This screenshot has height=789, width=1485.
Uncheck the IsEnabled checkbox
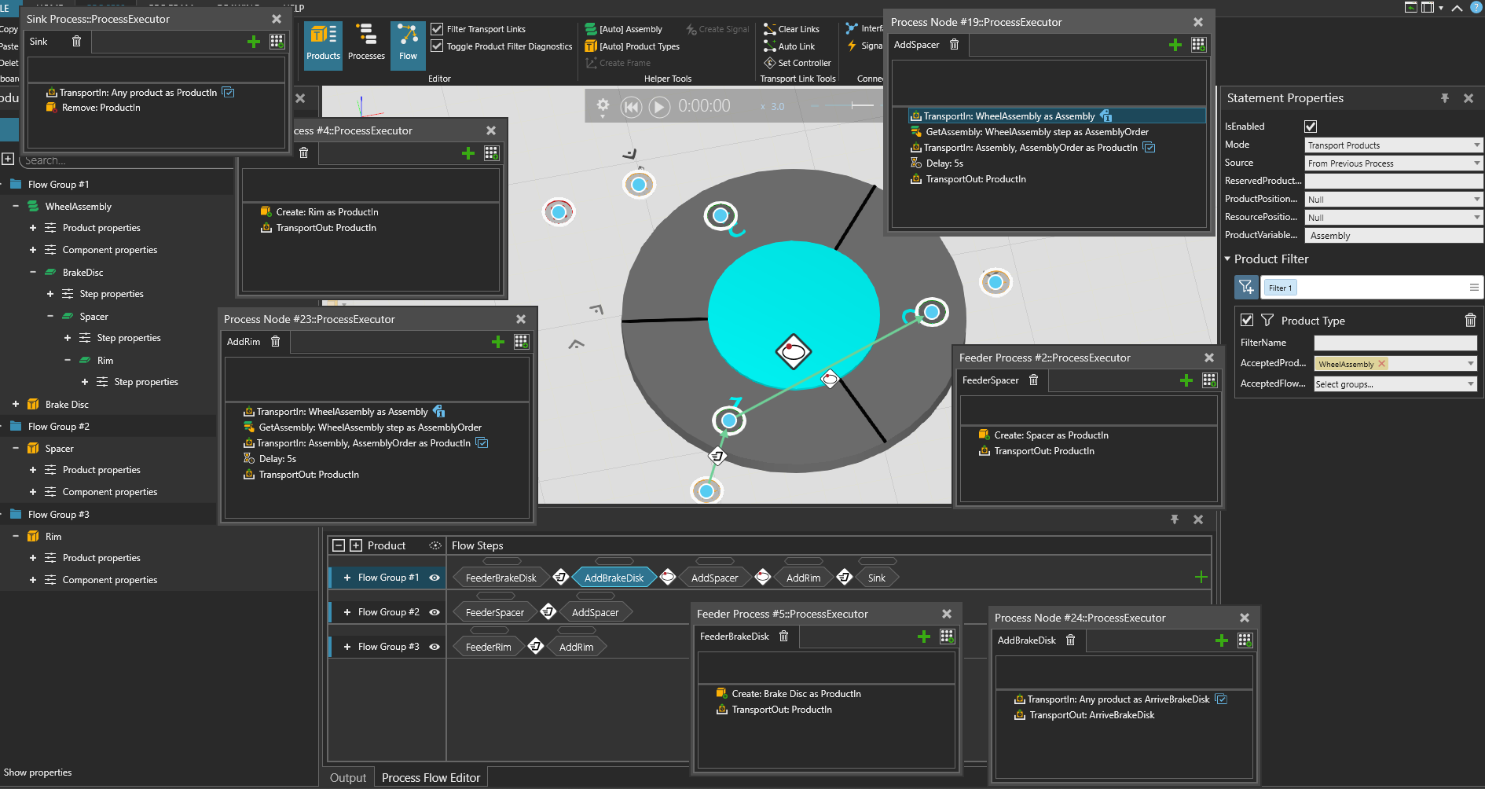tap(1311, 127)
